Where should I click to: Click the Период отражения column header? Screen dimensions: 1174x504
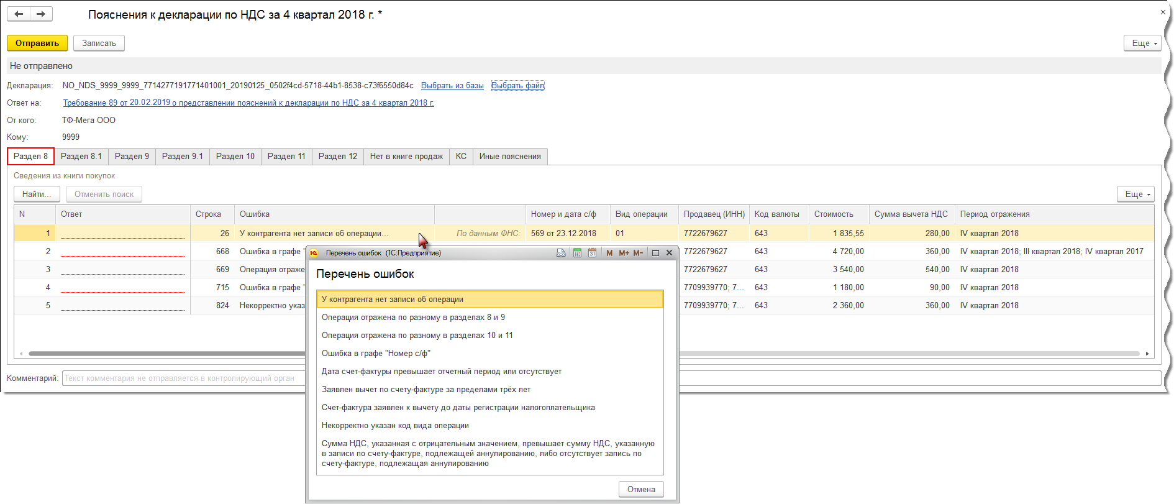click(1054, 214)
